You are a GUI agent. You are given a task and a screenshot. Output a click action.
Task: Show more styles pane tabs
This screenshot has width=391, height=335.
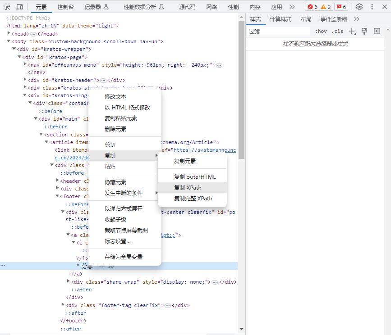pos(357,19)
